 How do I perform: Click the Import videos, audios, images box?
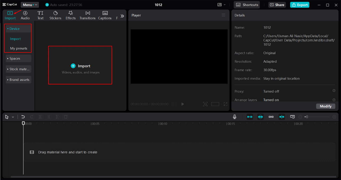(x=80, y=65)
